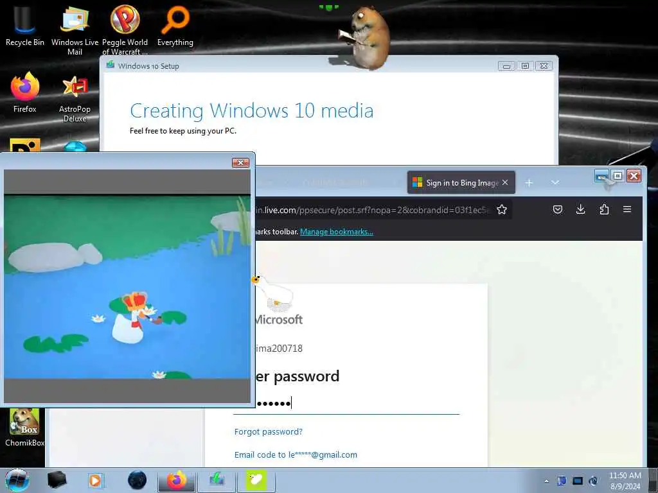Maximize the Windows 10 Setup window
658x493 pixels.
pos(525,66)
